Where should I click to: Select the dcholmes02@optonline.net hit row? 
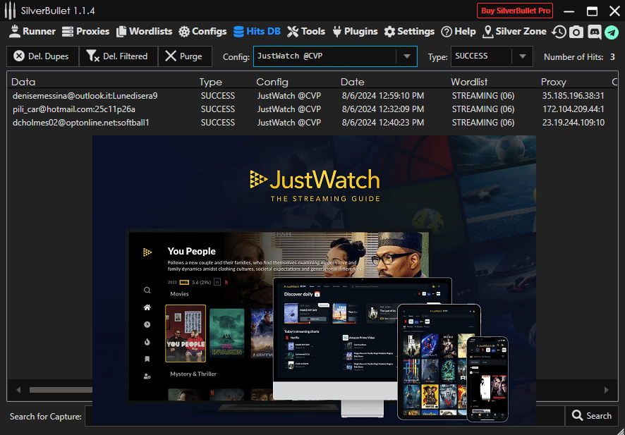click(x=312, y=123)
